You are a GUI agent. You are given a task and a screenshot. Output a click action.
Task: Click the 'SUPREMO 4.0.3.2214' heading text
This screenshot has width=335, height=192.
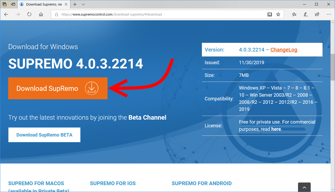click(76, 64)
